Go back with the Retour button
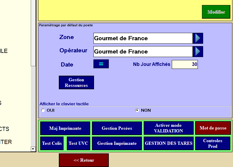This screenshot has height=167, width=233. point(84,160)
